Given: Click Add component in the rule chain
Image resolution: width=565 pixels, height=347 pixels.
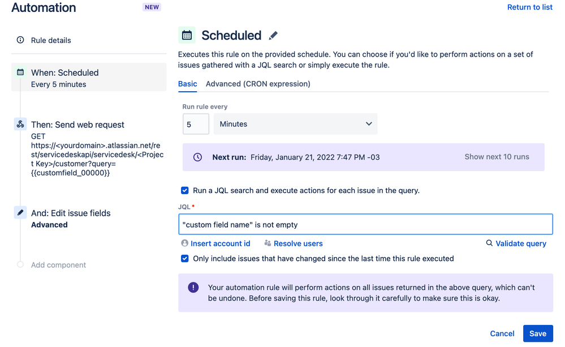Looking at the screenshot, I should click(x=58, y=265).
